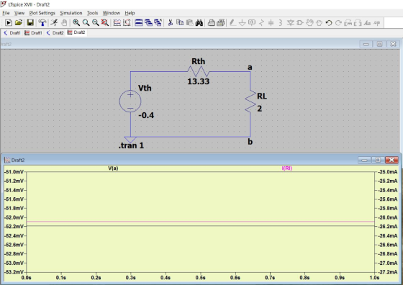Screen dimensions: 403x285
Task: Pick the Capacitor component tool
Action: (x=271, y=23)
